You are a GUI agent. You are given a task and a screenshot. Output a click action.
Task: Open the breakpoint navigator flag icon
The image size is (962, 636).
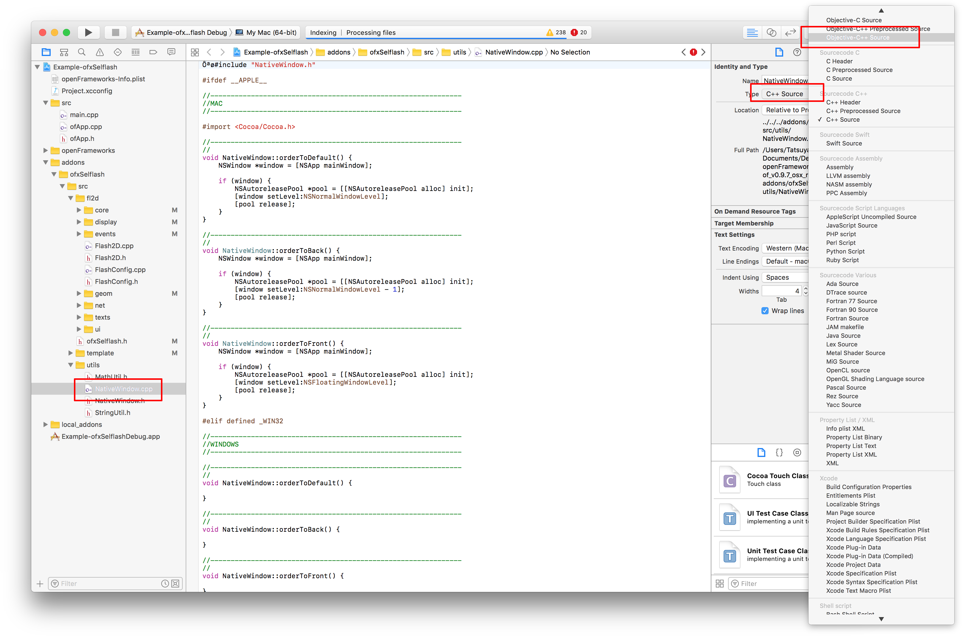153,52
